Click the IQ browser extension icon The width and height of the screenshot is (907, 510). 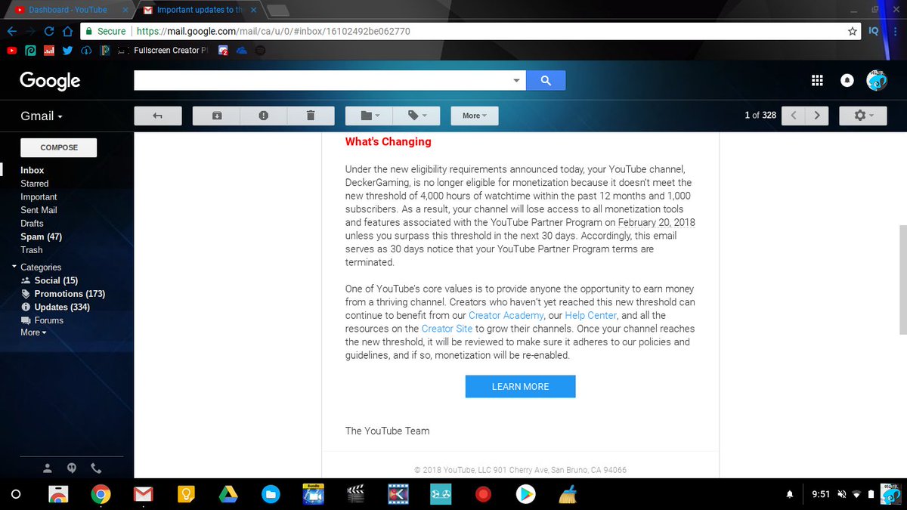[x=873, y=31]
